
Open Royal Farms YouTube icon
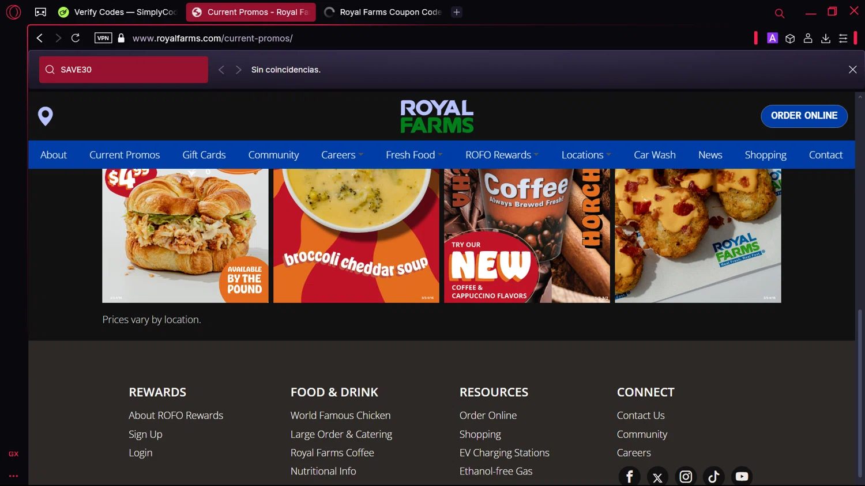click(742, 476)
